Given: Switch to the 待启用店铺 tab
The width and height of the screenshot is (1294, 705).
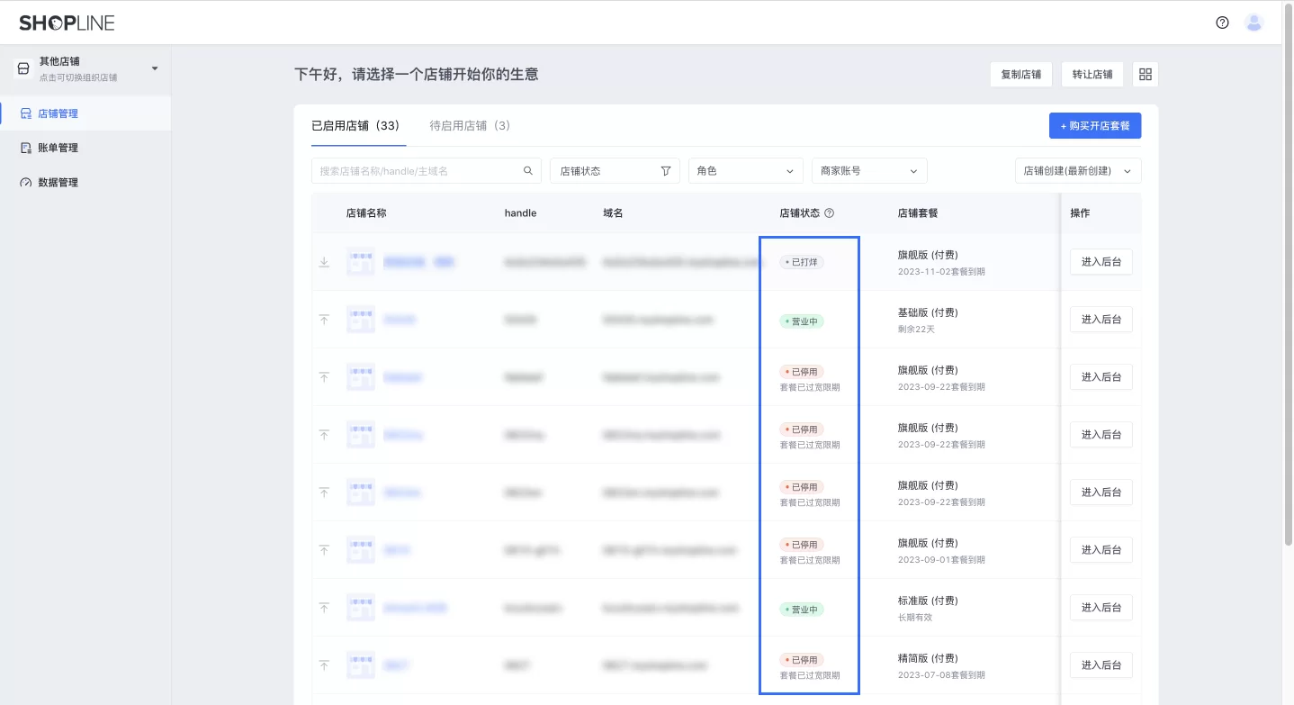Looking at the screenshot, I should (469, 125).
